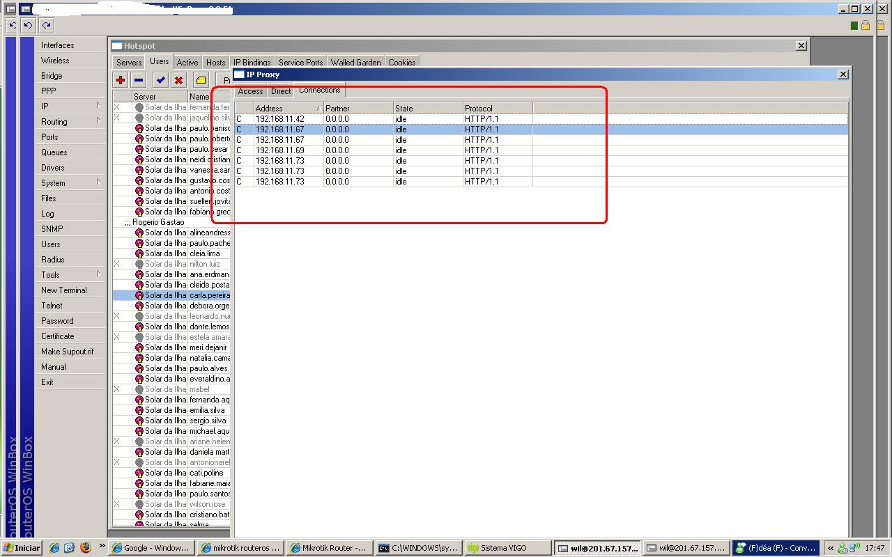This screenshot has width=892, height=557.
Task: Click the user icon on the sergio.silva row
Action: (x=139, y=421)
